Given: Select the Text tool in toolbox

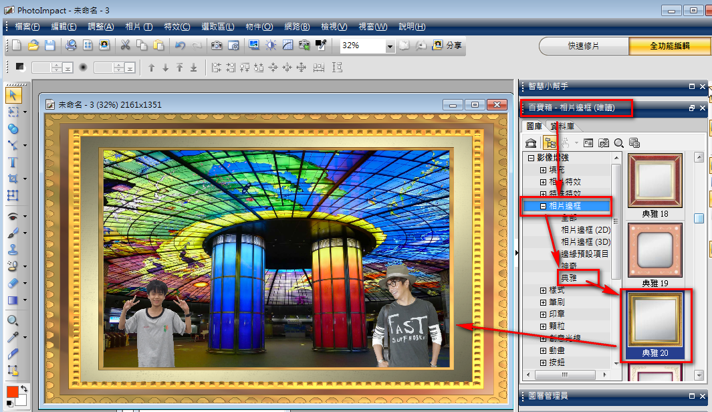Looking at the screenshot, I should pyautogui.click(x=13, y=162).
